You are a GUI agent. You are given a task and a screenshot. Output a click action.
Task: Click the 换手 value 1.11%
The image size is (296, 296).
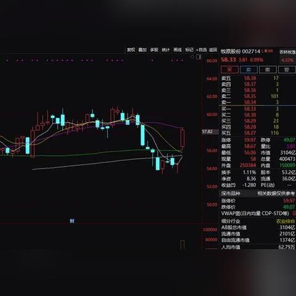click(250, 172)
